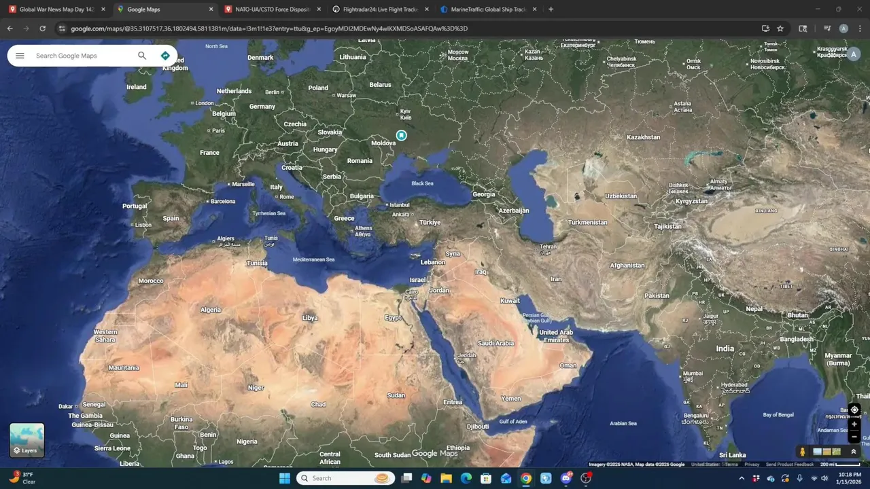Install app icon in the address bar

pyautogui.click(x=765, y=29)
